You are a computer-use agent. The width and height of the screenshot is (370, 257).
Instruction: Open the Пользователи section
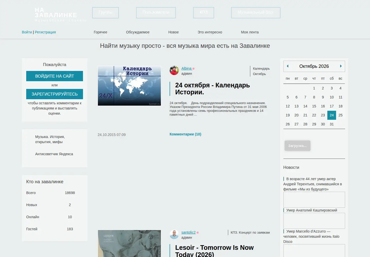tap(156, 13)
